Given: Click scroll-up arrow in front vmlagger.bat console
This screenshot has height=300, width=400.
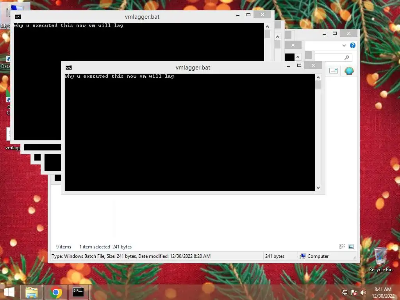Looking at the screenshot, I should (318, 77).
